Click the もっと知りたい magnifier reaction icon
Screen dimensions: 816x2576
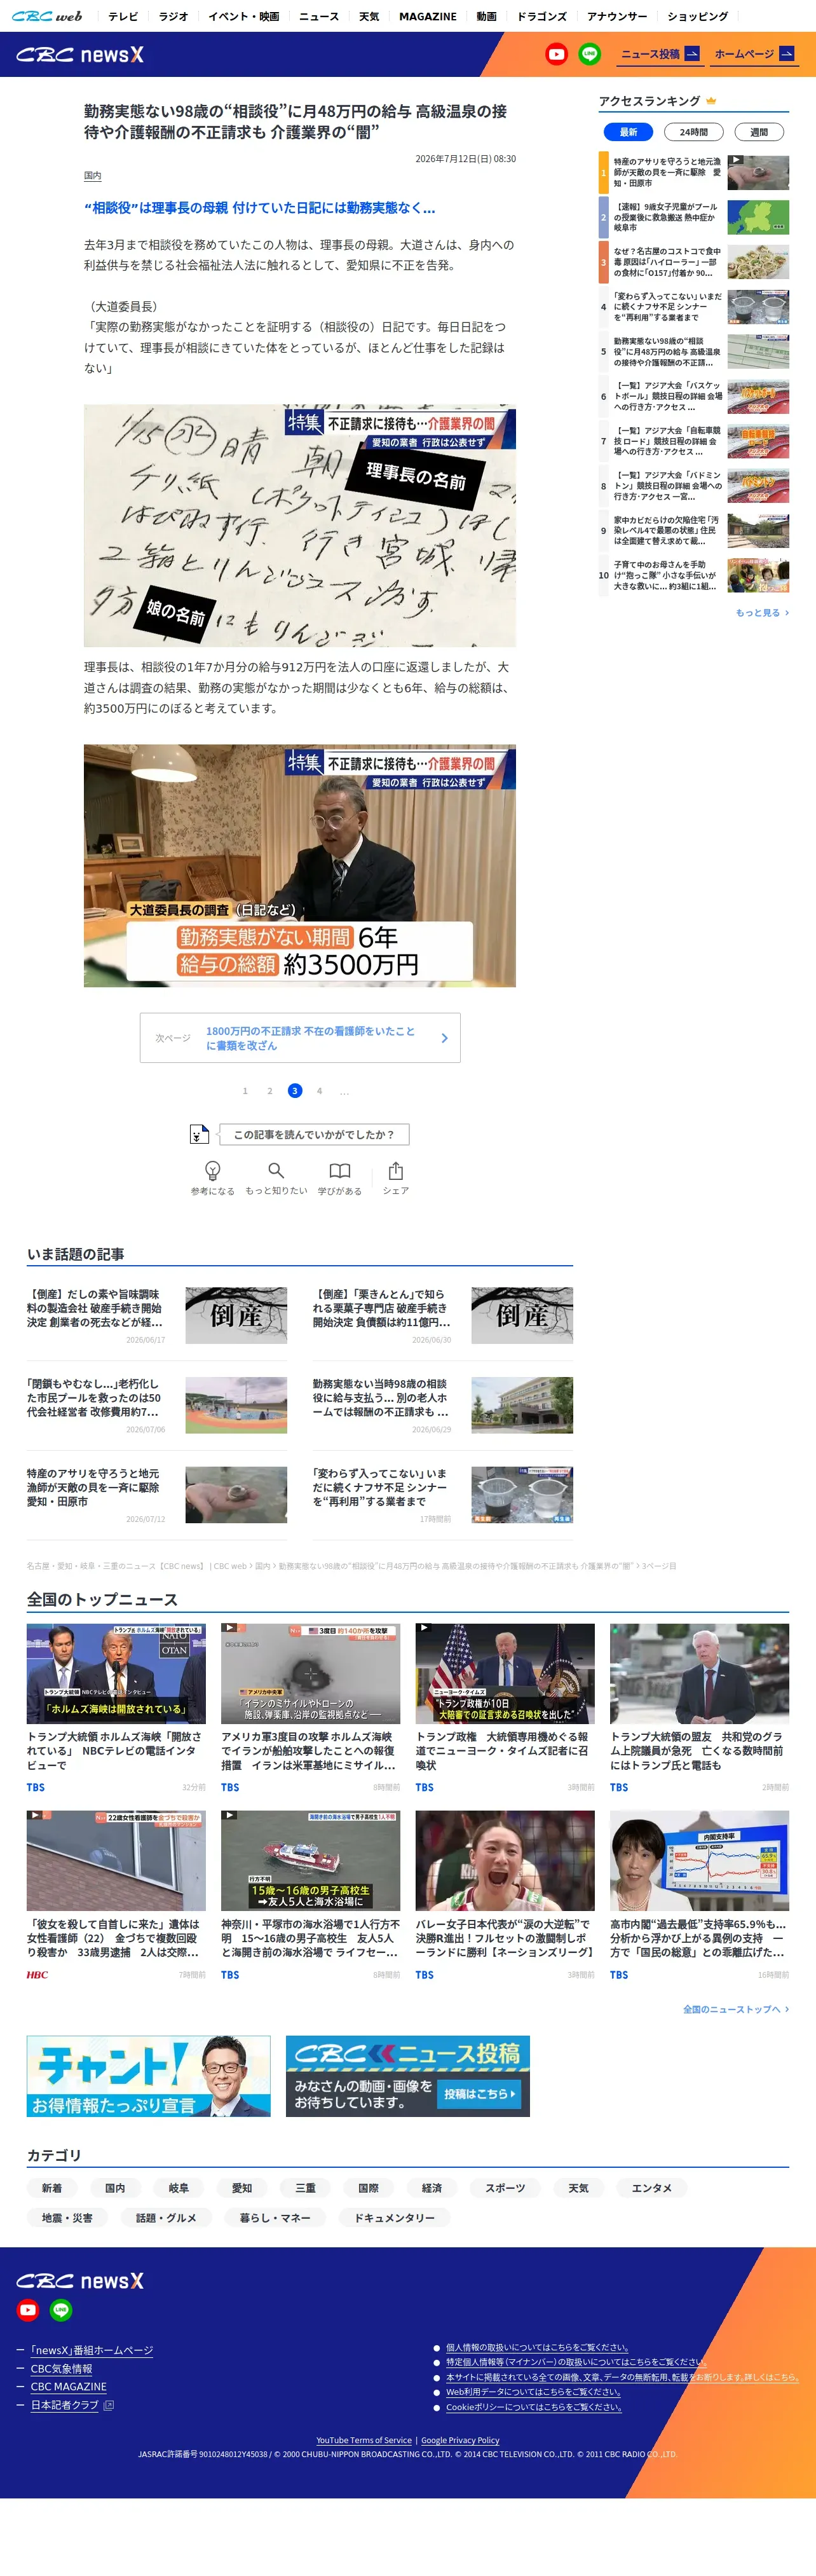(276, 1170)
